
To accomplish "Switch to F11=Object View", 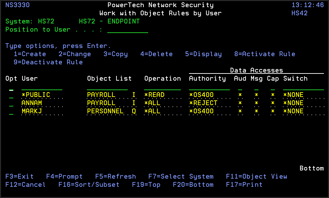I will [256, 177].
